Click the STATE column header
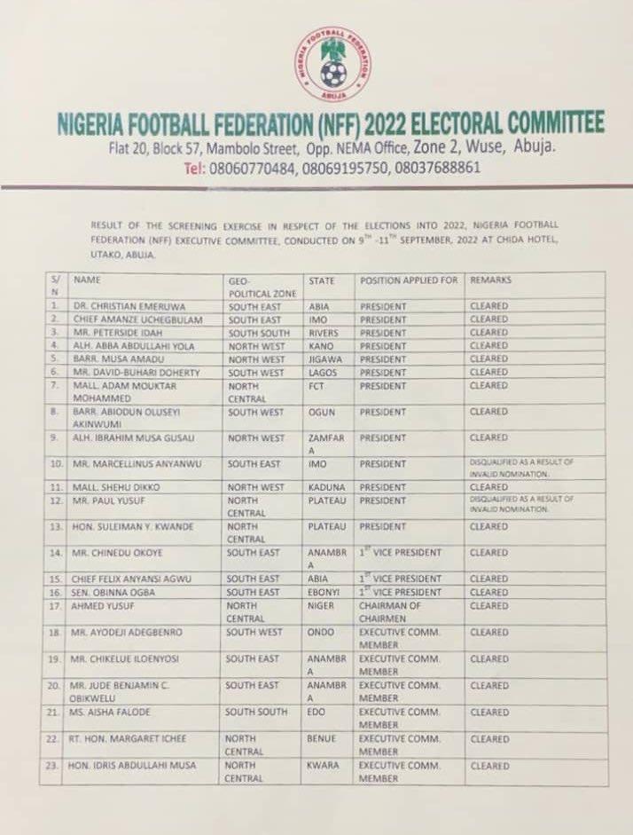 tap(322, 280)
